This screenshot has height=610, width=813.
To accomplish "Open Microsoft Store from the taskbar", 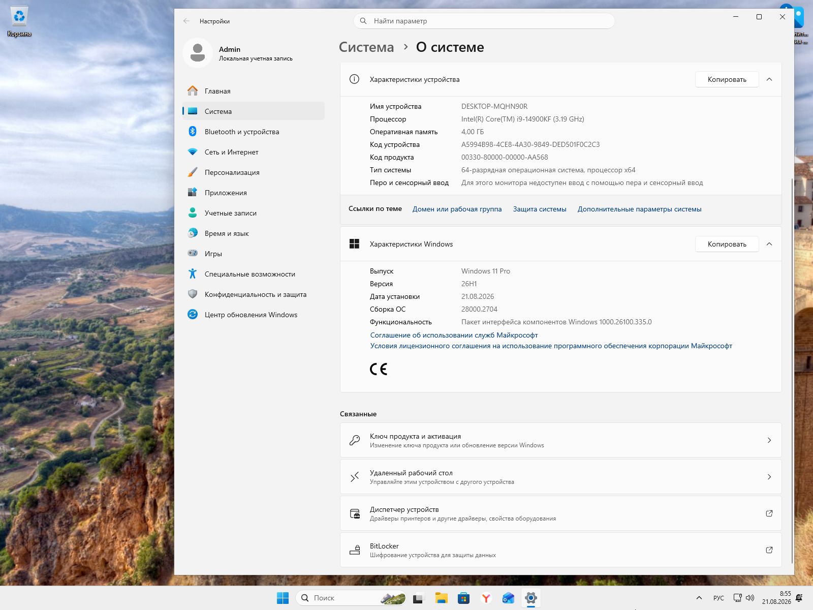I will click(x=463, y=598).
